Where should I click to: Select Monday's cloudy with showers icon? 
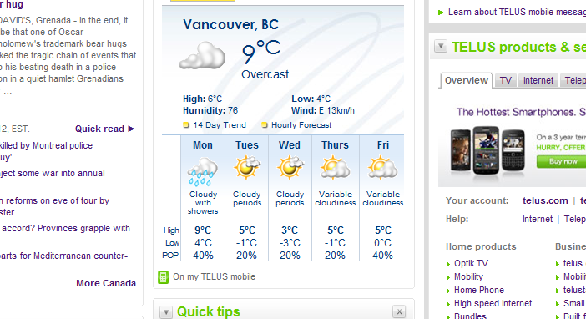point(203,172)
